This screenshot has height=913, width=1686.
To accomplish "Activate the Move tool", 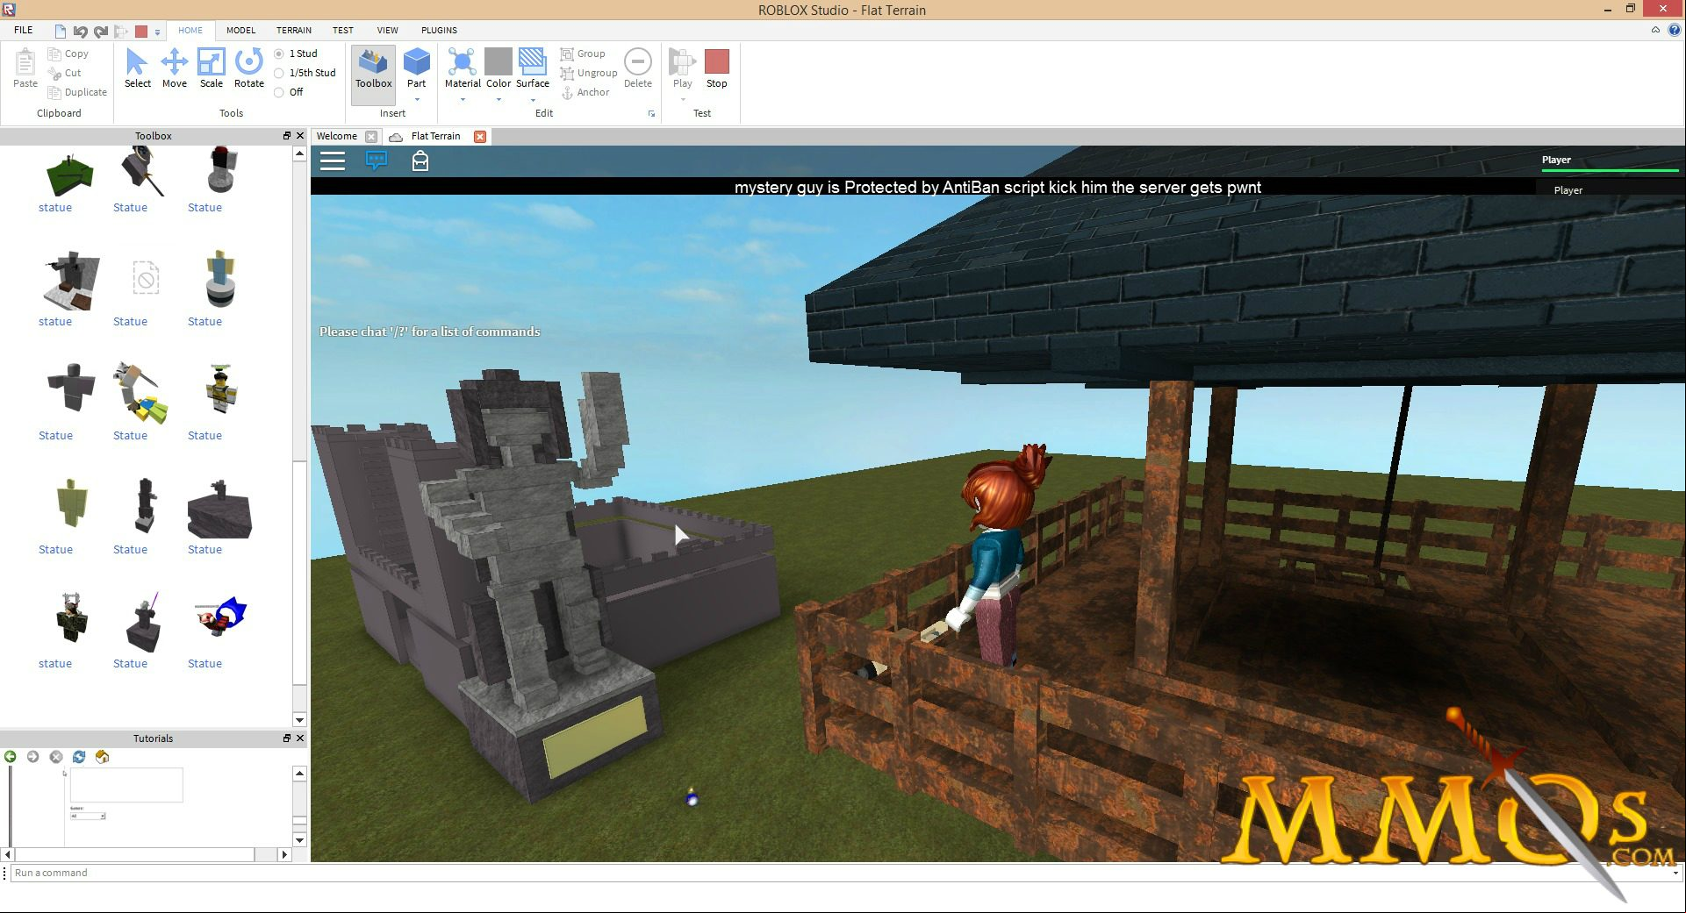I will coord(174,68).
